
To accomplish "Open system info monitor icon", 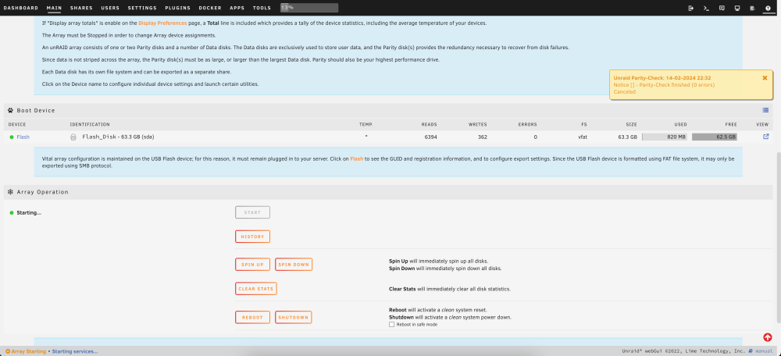I will [x=737, y=8].
